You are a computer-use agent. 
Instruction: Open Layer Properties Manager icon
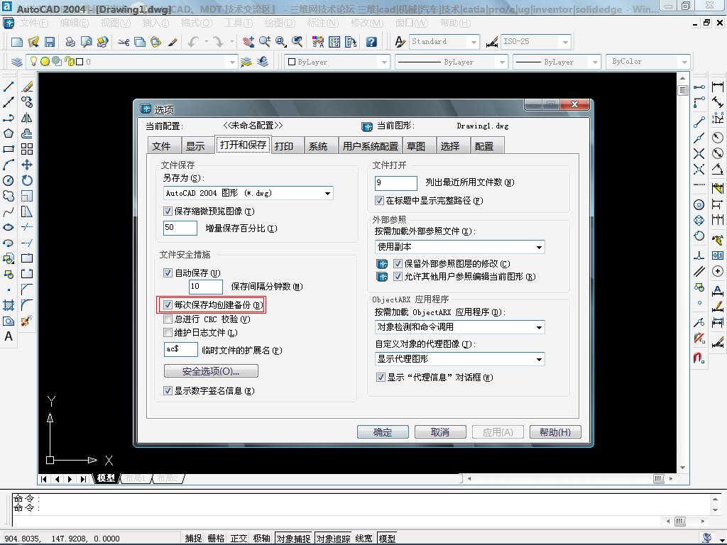click(17, 62)
